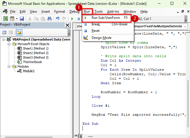Open the Insert menu
The width and height of the screenshot is (190, 138).
coord(46,12)
